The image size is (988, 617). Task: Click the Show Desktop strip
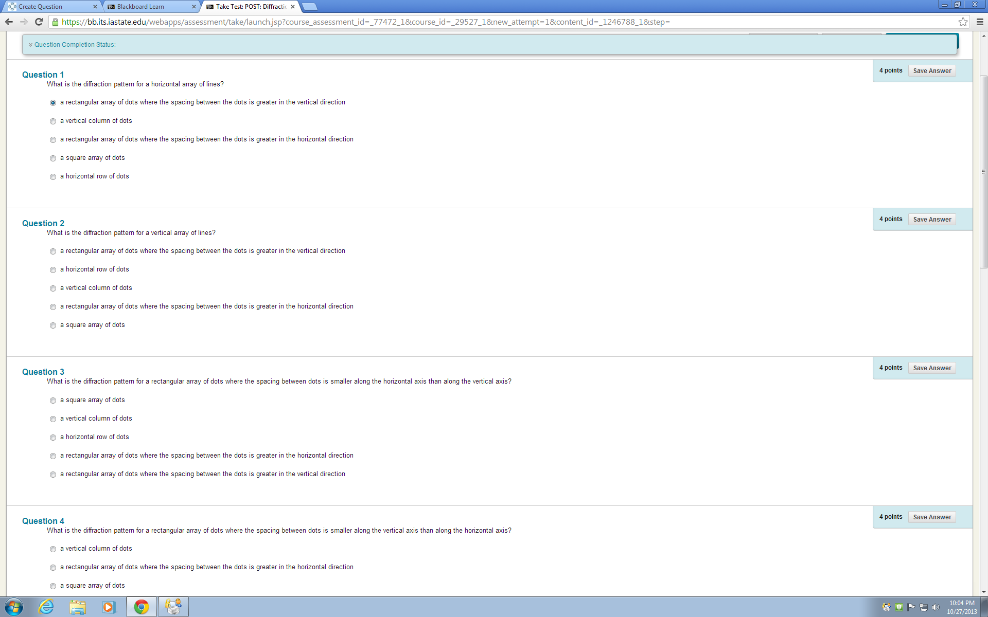[x=984, y=607]
